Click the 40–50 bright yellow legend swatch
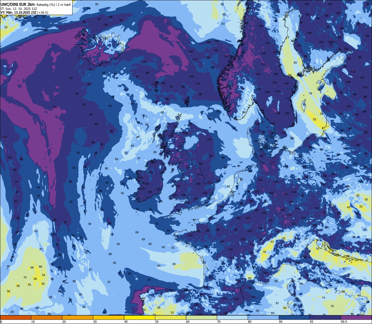Image resolution: width=372 pixels, height=324 pixels. click(x=139, y=318)
